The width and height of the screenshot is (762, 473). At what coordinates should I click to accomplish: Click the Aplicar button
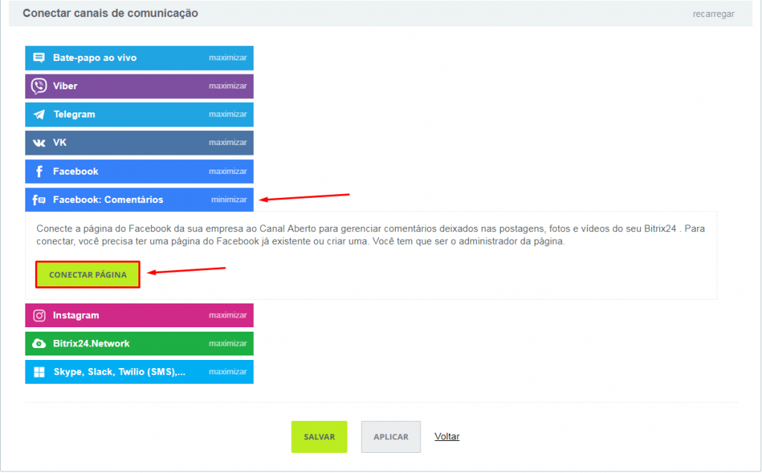click(391, 437)
